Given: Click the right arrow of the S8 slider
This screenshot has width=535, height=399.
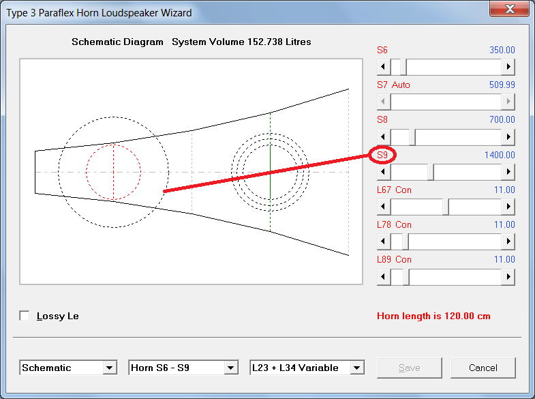Looking at the screenshot, I should (508, 137).
